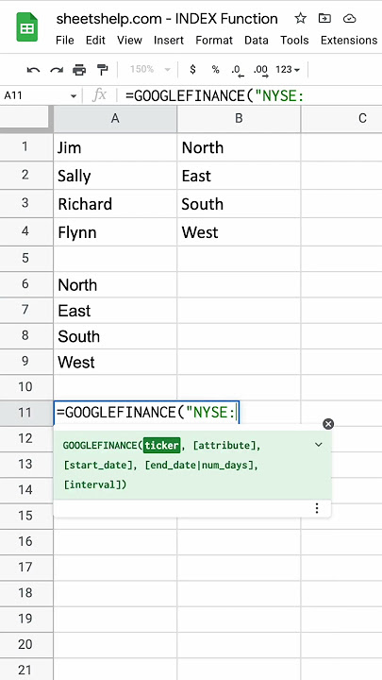Open the Google Sheets home icon
382x680 pixels.
(27, 27)
